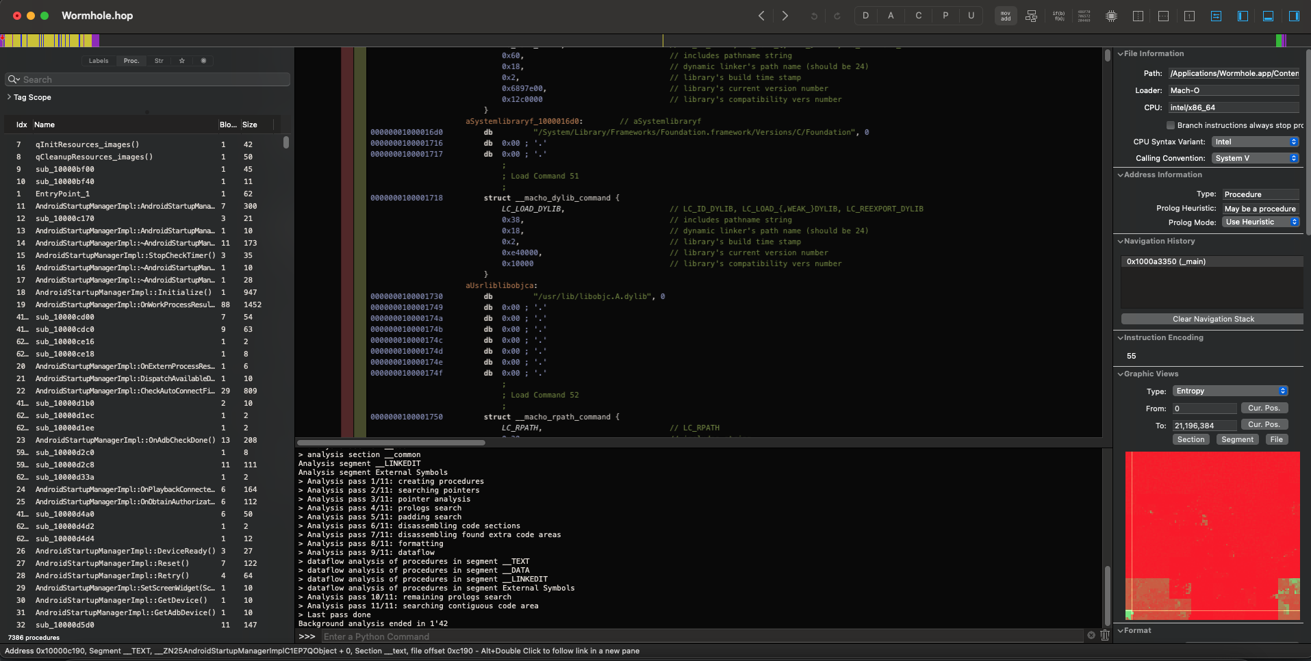Open control flow graph view
The height and width of the screenshot is (661, 1311).
click(x=1031, y=16)
